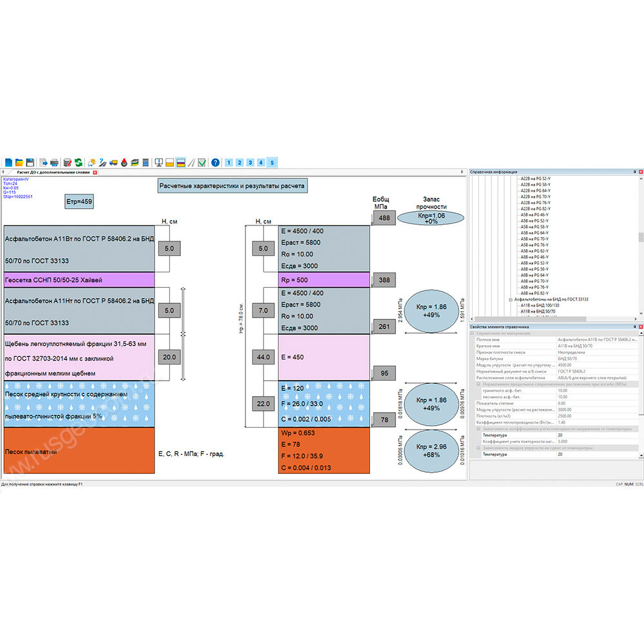This screenshot has width=644, height=644.
Task: Open the calculator icon in toolbar
Action: pos(146,162)
